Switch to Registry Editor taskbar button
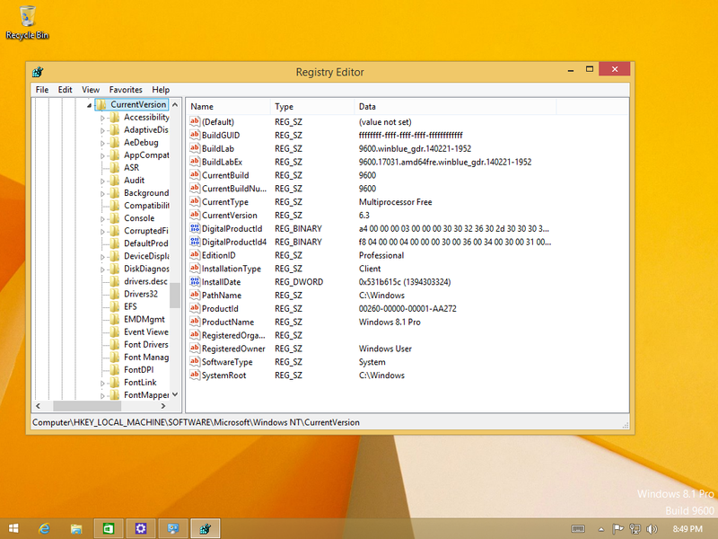 click(206, 528)
